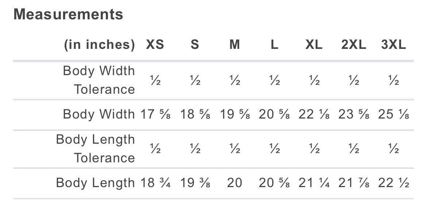Select the 3XL size column header
427x213 pixels.
pyautogui.click(x=393, y=45)
